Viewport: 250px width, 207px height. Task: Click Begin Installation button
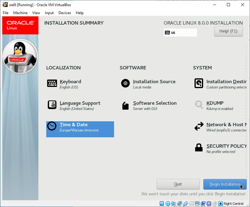coord(225,184)
